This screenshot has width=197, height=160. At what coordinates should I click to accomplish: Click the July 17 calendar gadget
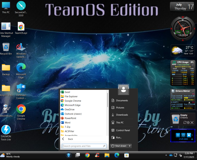pos(182,7)
